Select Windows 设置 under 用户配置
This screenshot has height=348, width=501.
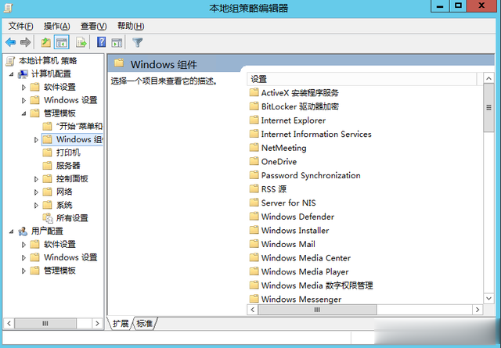click(x=70, y=257)
